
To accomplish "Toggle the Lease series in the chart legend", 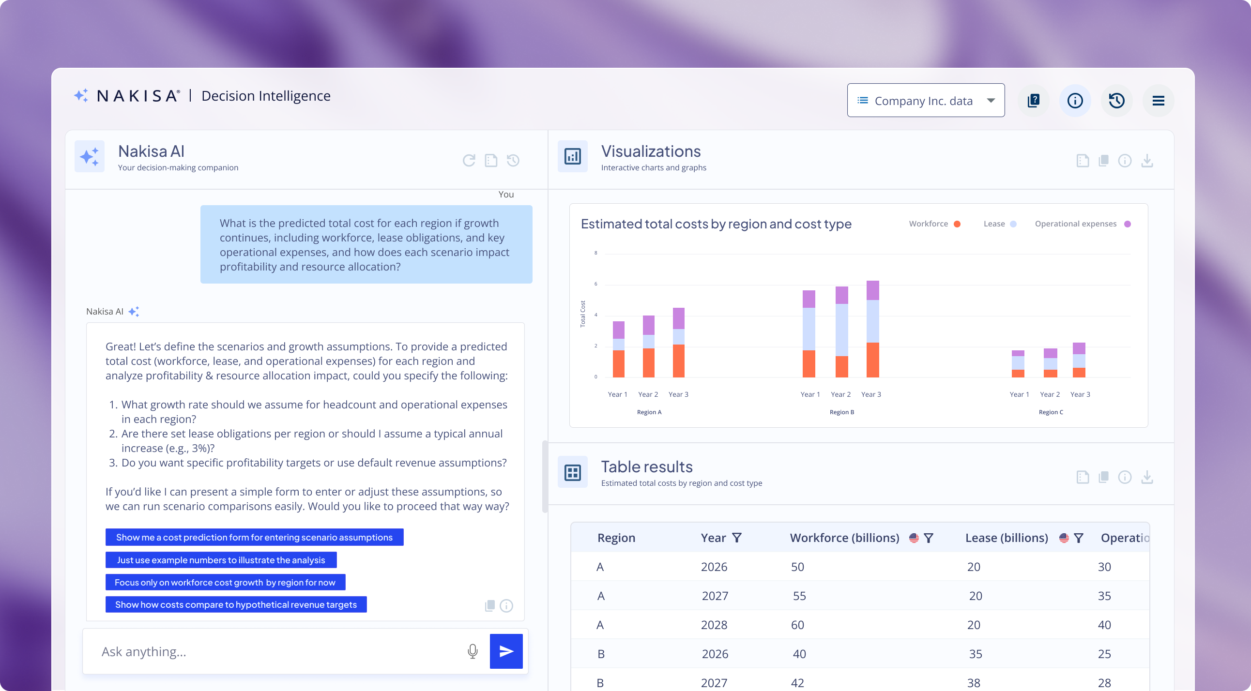I will coord(995,224).
